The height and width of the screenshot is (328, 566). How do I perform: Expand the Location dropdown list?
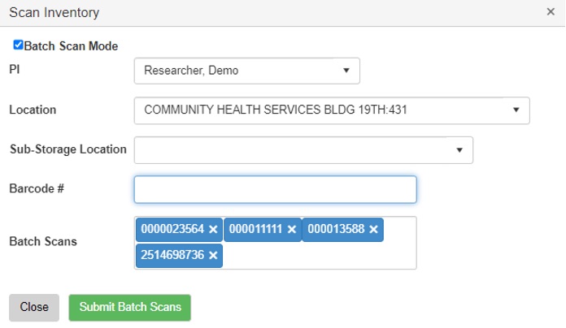coord(331,110)
